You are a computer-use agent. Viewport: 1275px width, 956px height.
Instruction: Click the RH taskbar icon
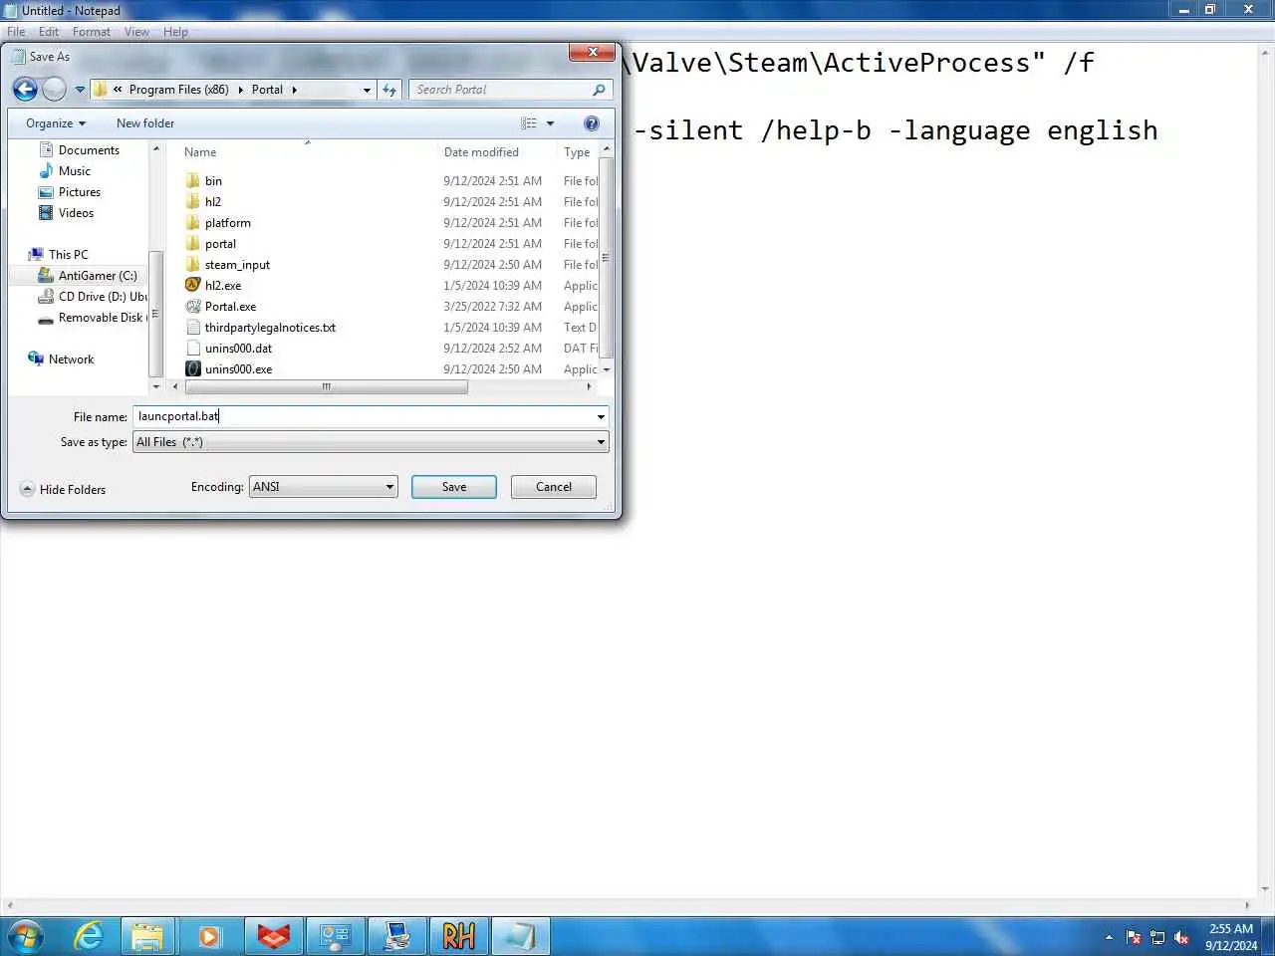(458, 936)
